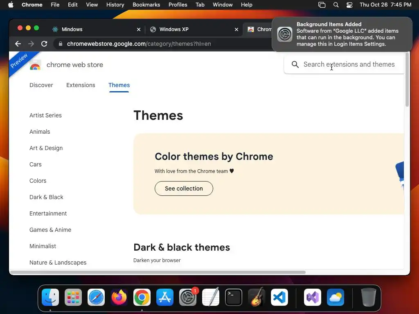Click the Stage Manager icon in menu bar

[x=322, y=5]
